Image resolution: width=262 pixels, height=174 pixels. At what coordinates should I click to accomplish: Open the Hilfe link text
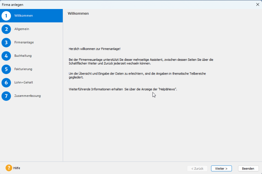17,168
